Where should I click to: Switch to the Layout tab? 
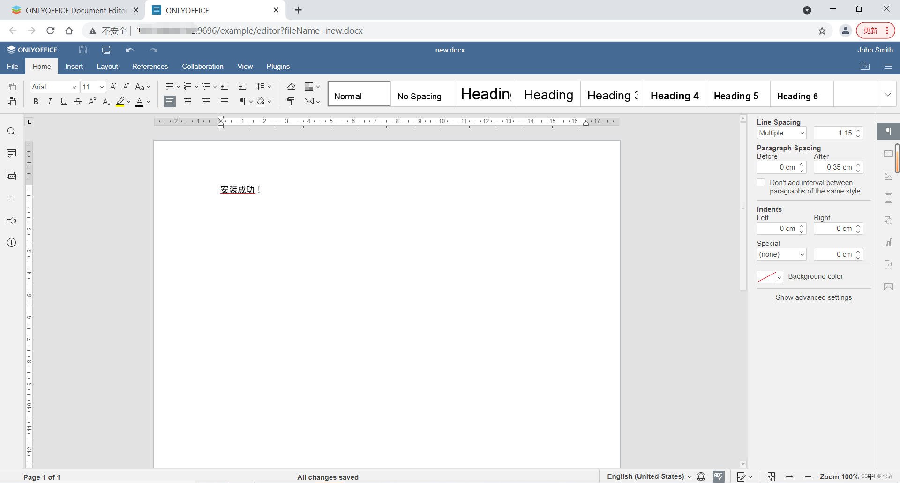(x=107, y=66)
